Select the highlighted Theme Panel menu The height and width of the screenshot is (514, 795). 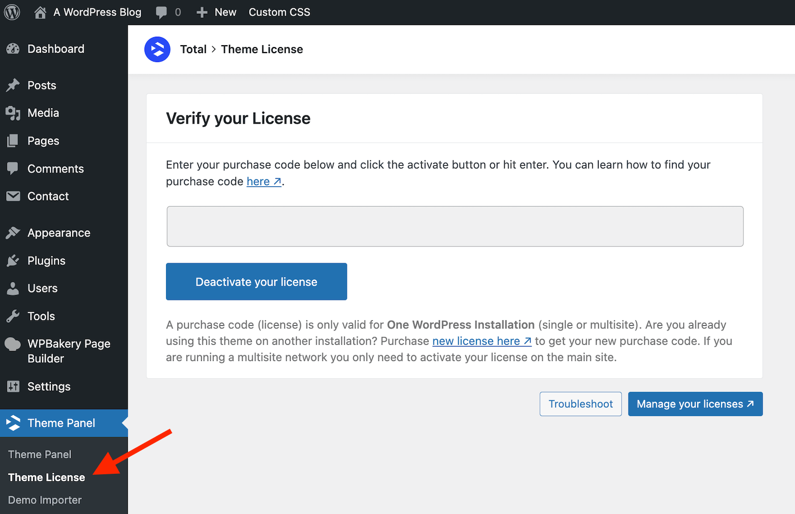64,423
